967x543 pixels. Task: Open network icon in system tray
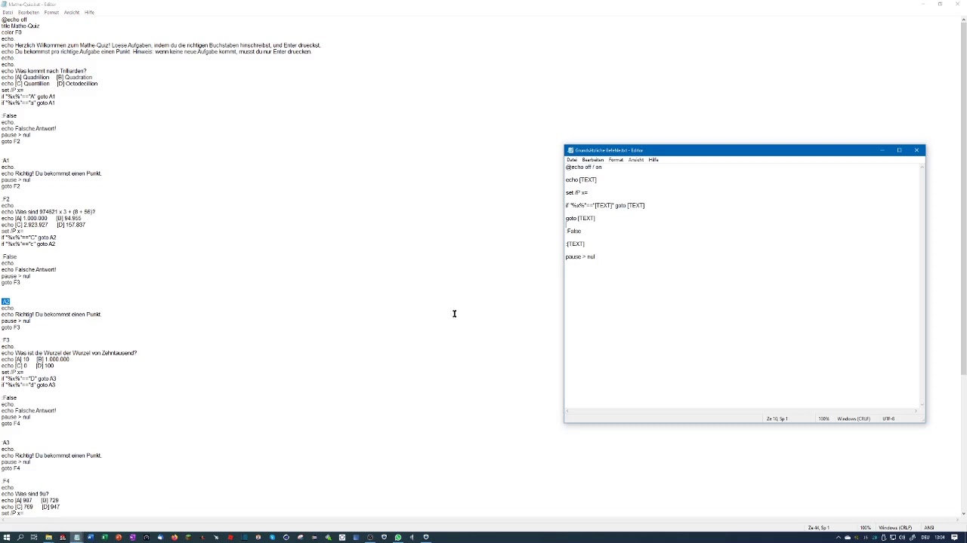[x=893, y=538]
